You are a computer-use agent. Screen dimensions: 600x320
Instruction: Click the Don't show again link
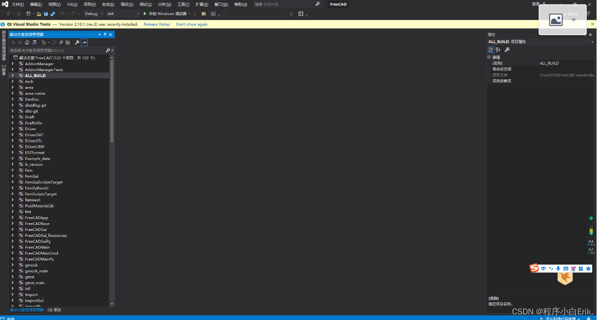pyautogui.click(x=192, y=24)
